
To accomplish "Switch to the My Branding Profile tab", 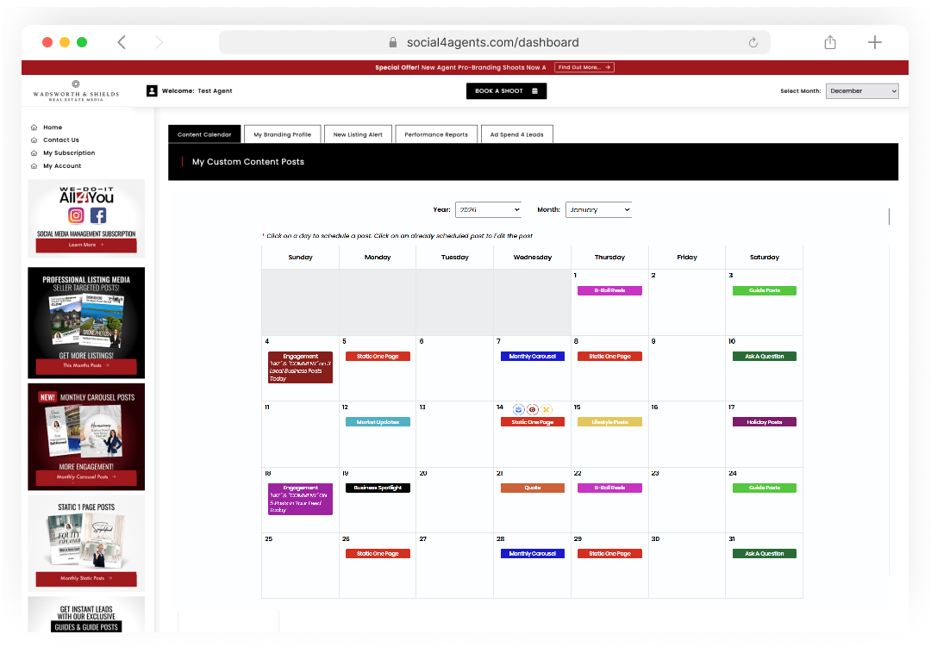I will click(x=282, y=134).
